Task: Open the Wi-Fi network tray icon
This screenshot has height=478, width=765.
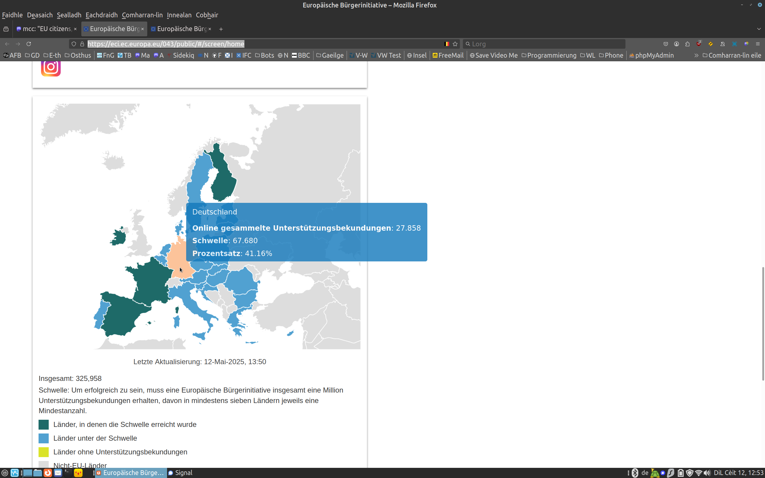Action: (x=699, y=473)
